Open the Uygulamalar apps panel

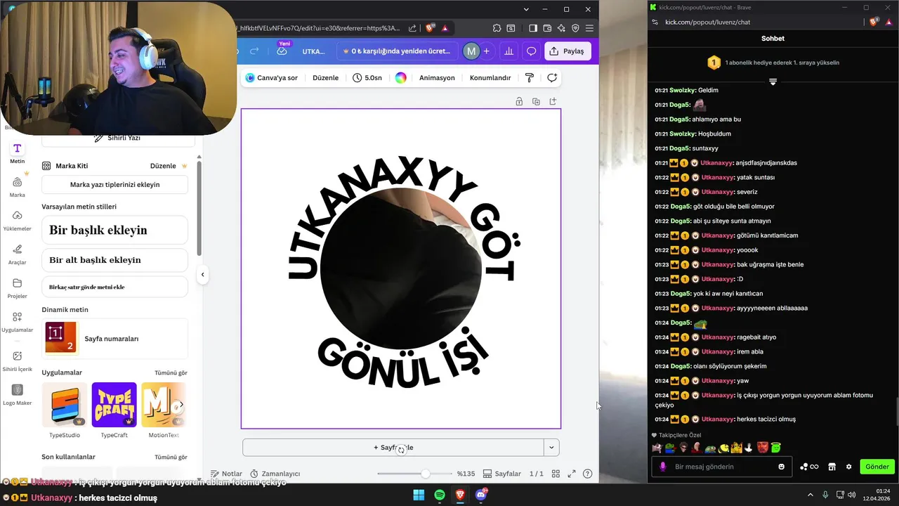17,321
